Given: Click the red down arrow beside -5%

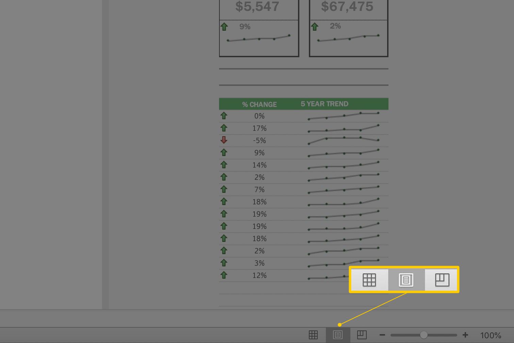Looking at the screenshot, I should [x=224, y=140].
